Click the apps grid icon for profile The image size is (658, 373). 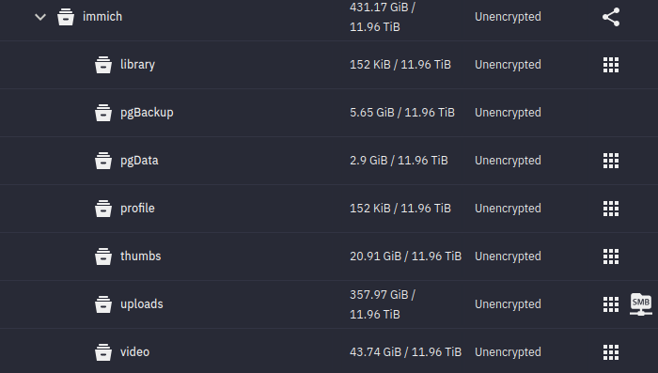(611, 209)
